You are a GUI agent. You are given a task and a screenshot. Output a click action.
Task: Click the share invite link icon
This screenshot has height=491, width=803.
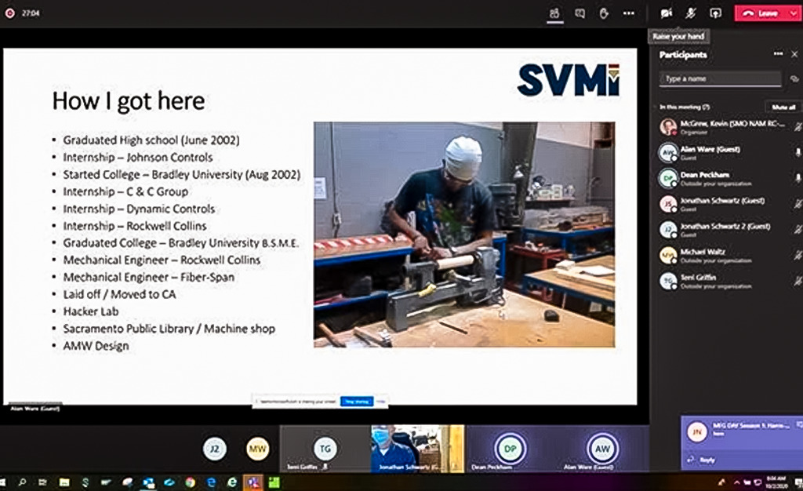pyautogui.click(x=794, y=79)
